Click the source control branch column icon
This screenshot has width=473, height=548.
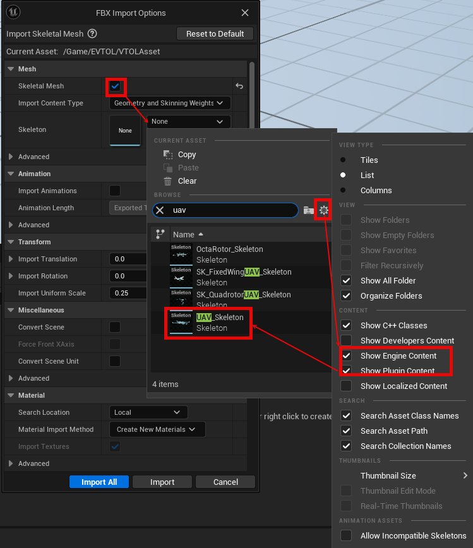tap(160, 234)
